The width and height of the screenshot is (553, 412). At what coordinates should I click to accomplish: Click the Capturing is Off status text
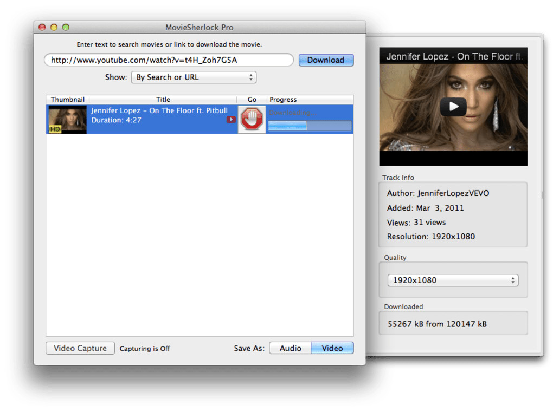[x=145, y=349]
